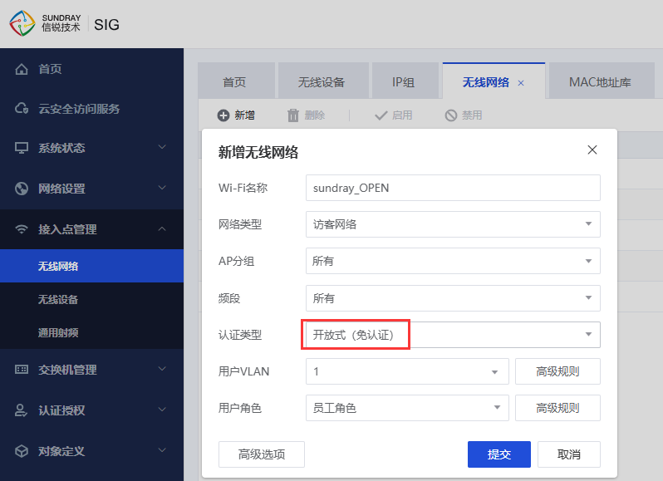Click the Sundray logo icon
663x481 pixels.
pyautogui.click(x=22, y=23)
